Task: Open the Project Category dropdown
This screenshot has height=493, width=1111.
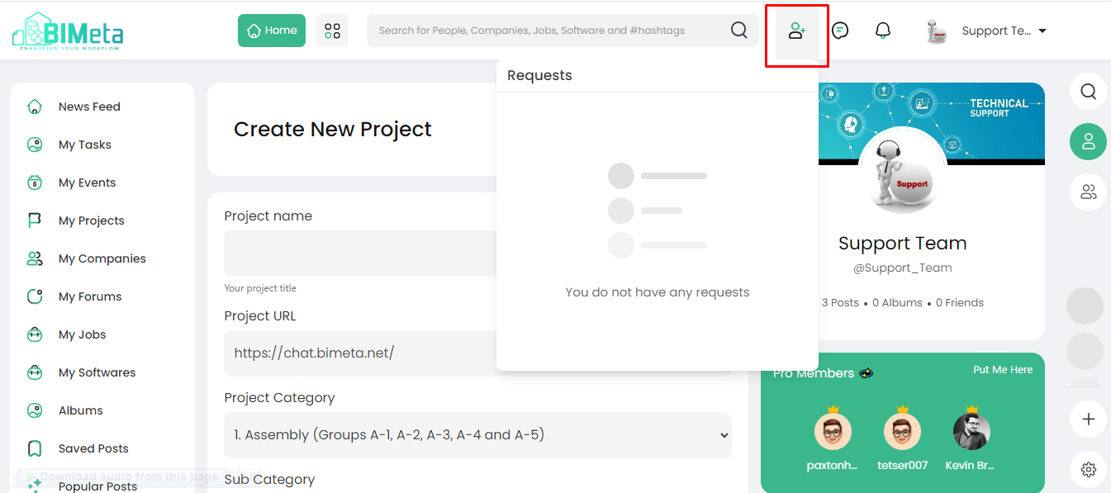Action: click(x=477, y=435)
